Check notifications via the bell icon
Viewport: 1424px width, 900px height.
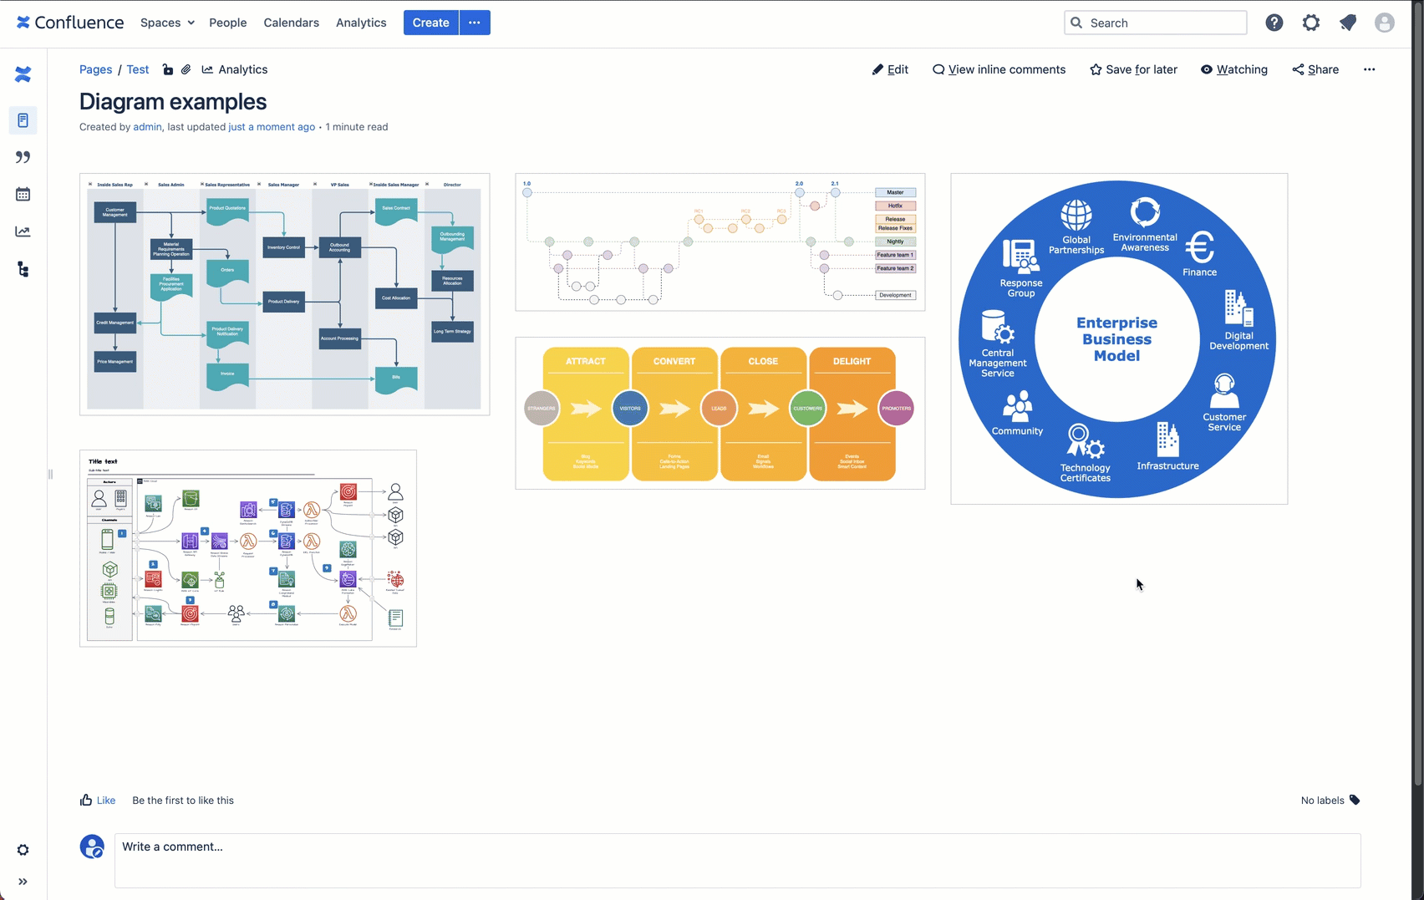coord(1347,23)
